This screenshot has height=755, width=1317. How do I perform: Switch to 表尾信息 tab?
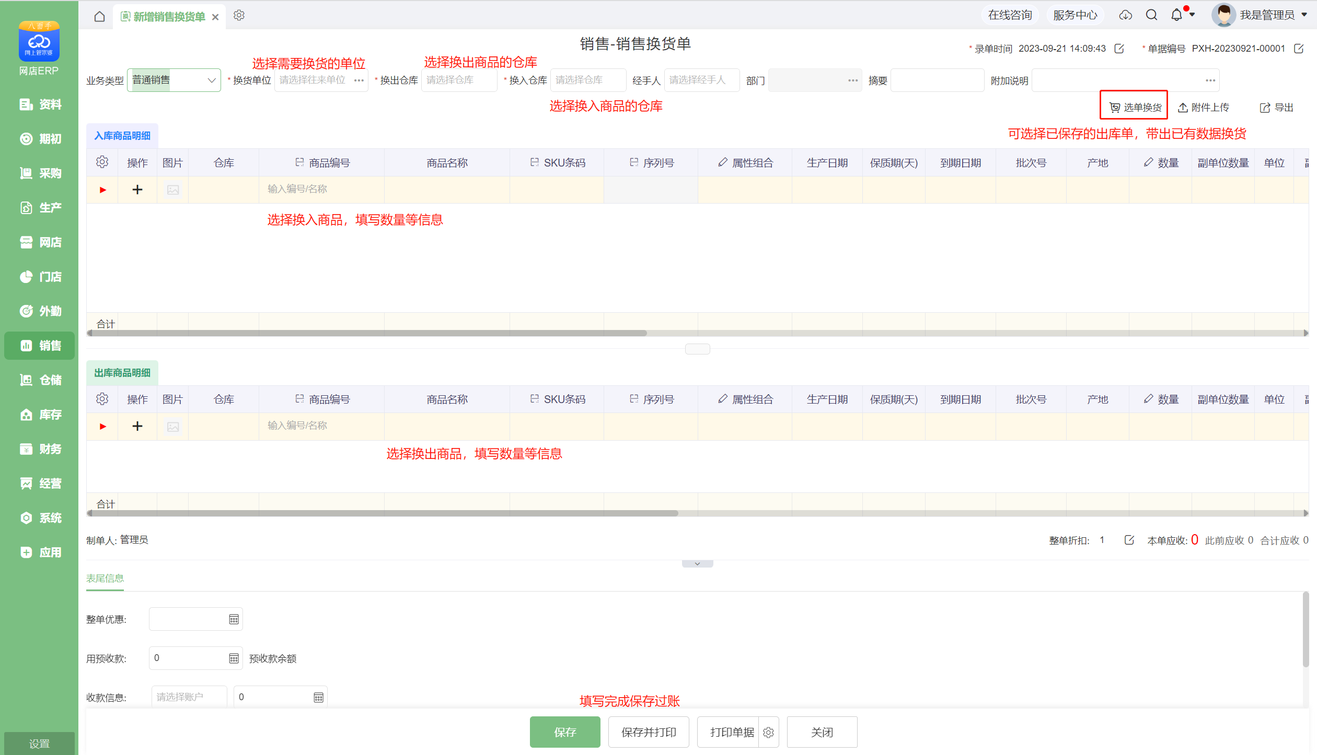pyautogui.click(x=105, y=578)
